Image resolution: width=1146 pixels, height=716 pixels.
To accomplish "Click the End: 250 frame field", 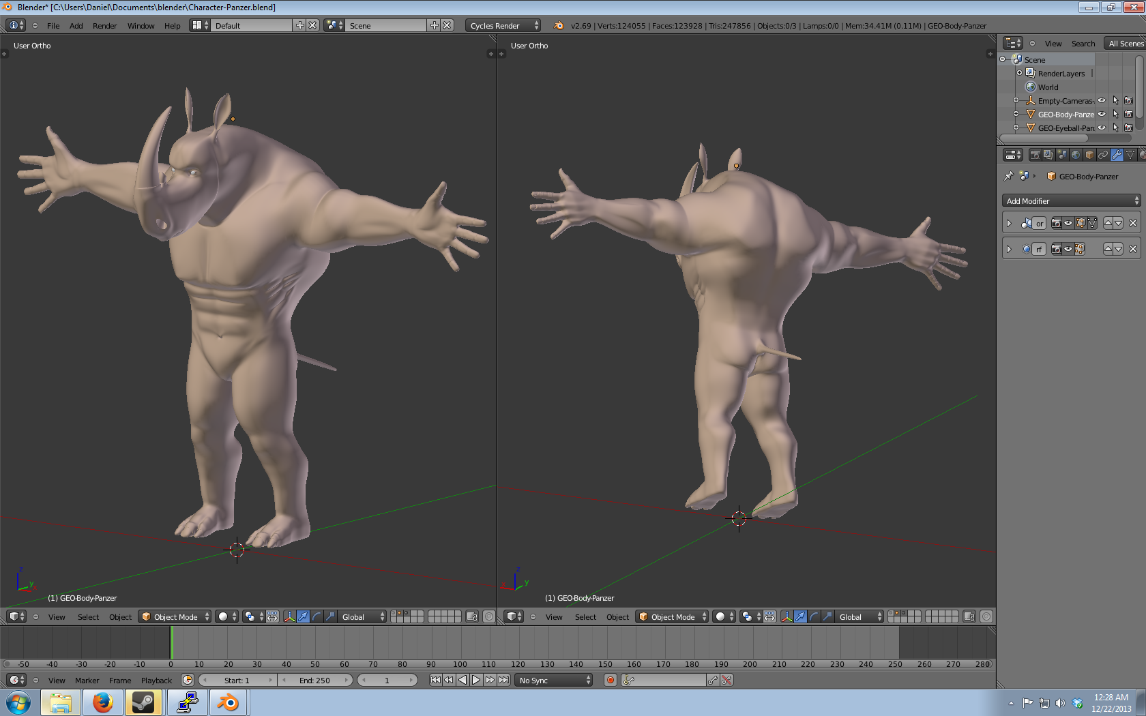I will pos(314,680).
